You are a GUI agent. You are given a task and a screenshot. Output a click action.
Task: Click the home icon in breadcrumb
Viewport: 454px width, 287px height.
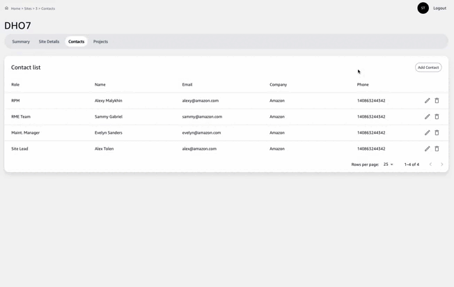pos(6,8)
